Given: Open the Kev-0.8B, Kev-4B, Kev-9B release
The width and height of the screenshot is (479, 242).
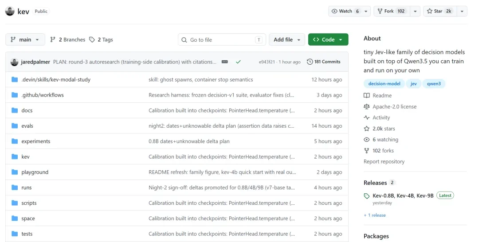Looking at the screenshot, I should (x=403, y=195).
